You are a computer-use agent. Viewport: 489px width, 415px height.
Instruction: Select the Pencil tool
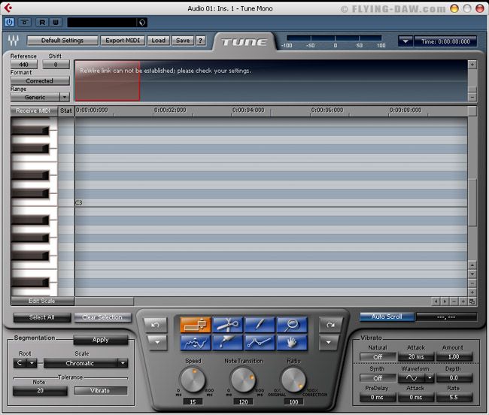click(260, 325)
